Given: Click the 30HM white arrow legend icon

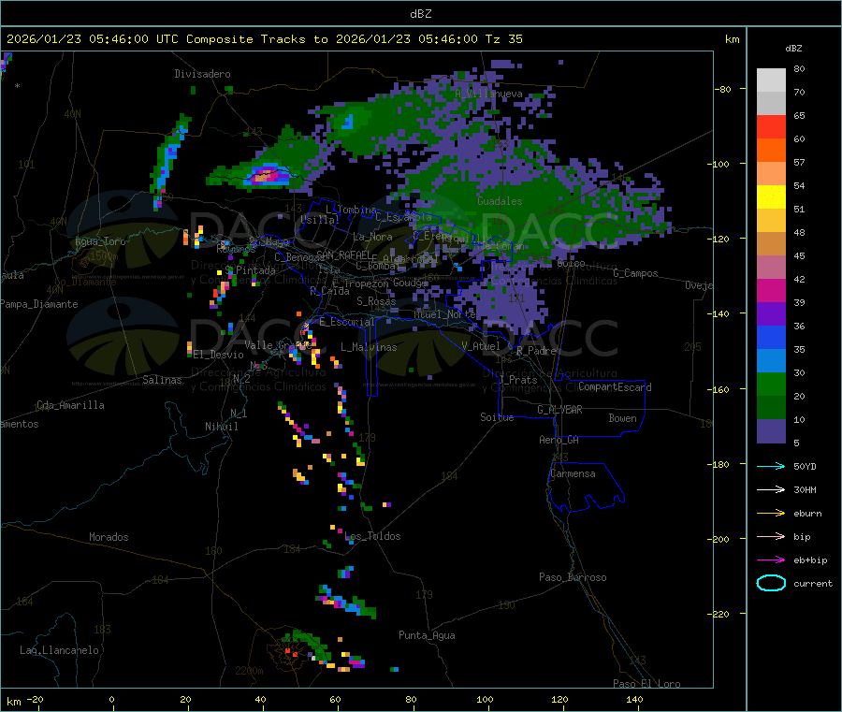Looking at the screenshot, I should click(x=771, y=489).
